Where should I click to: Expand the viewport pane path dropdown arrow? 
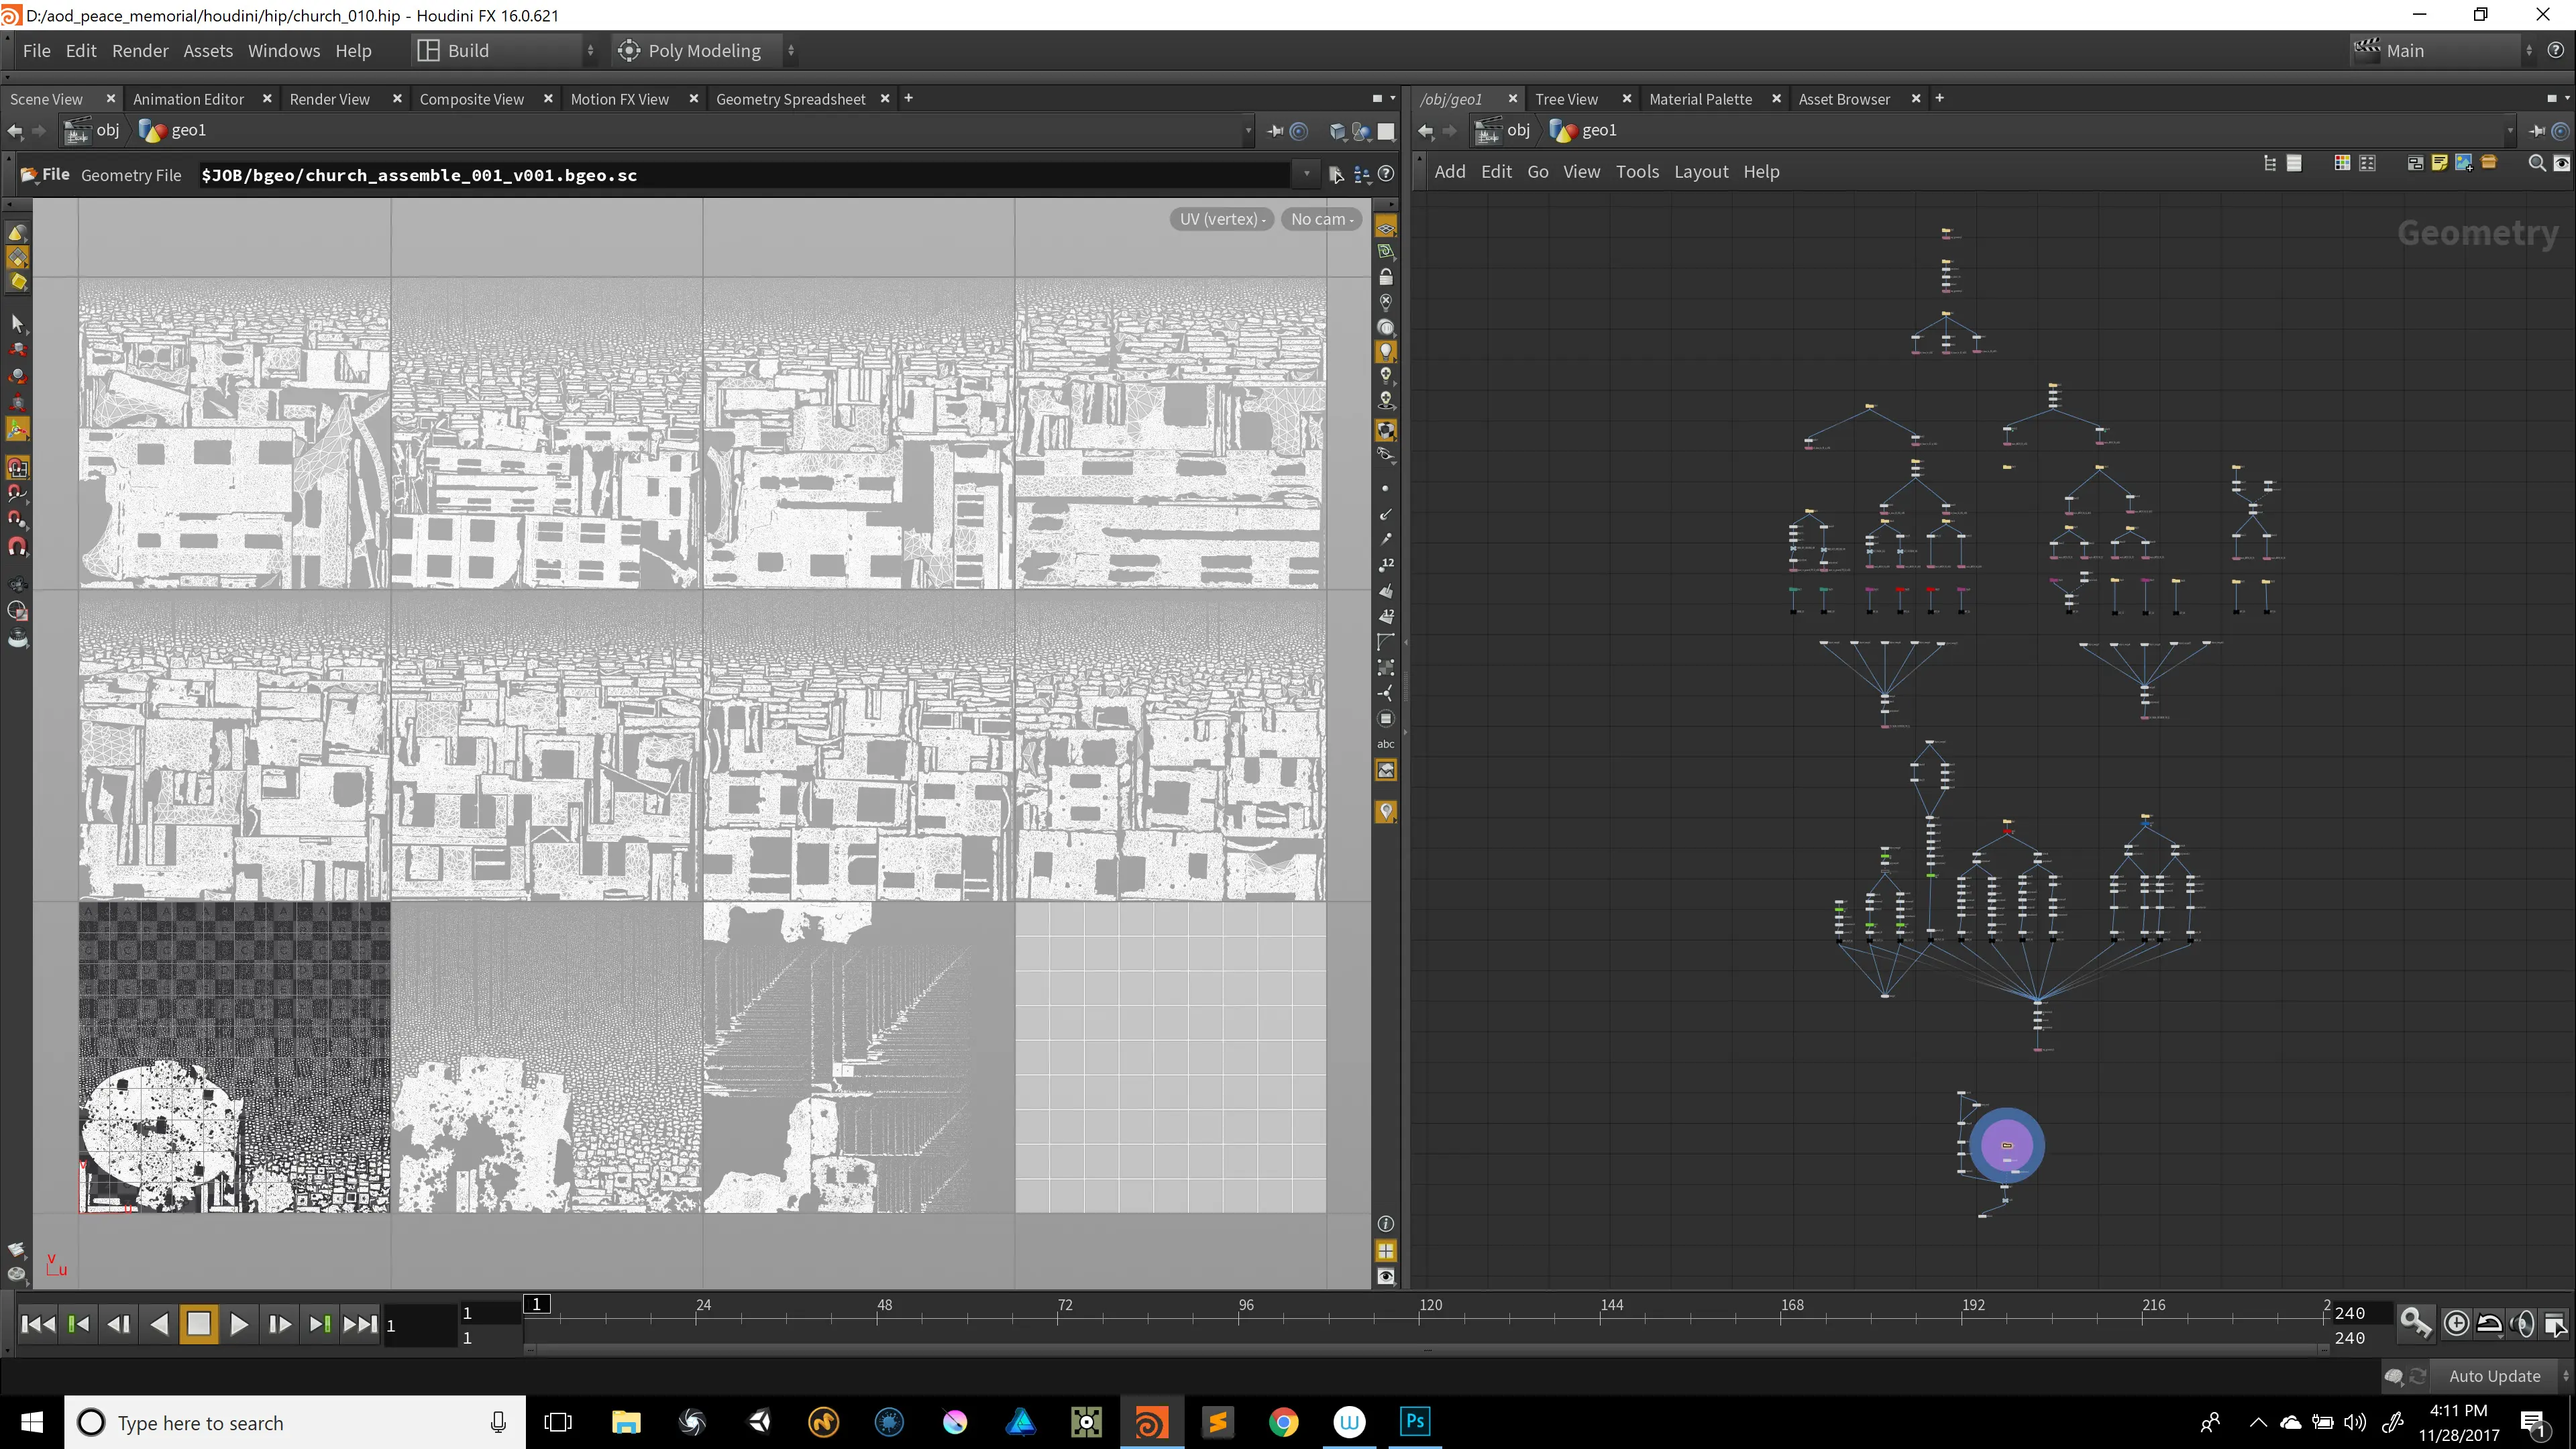[x=1248, y=130]
